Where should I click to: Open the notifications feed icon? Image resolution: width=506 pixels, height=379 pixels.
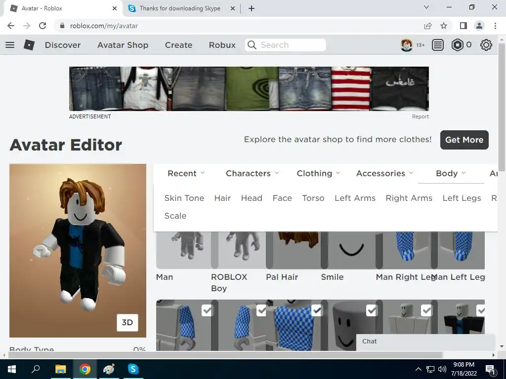[437, 45]
